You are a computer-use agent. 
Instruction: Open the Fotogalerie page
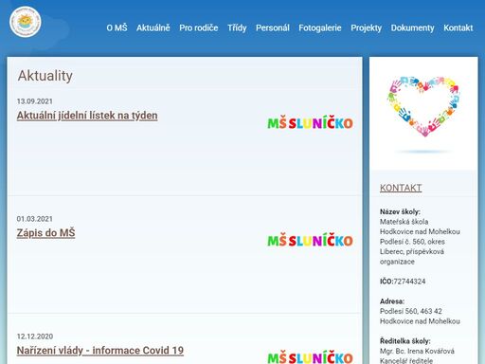tap(320, 27)
